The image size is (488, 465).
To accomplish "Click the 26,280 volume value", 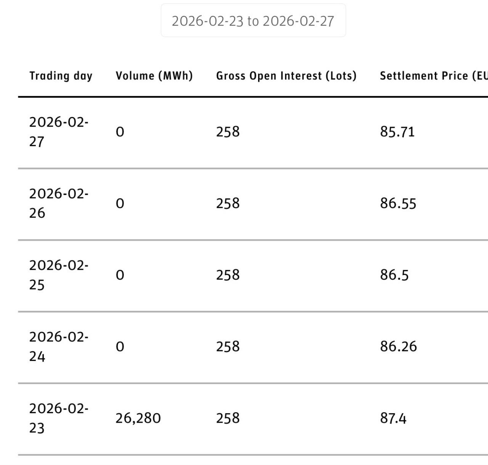I will click(x=138, y=418).
